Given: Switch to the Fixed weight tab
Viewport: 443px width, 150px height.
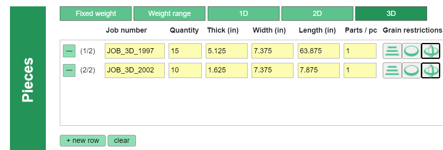Looking at the screenshot, I should click(96, 14).
